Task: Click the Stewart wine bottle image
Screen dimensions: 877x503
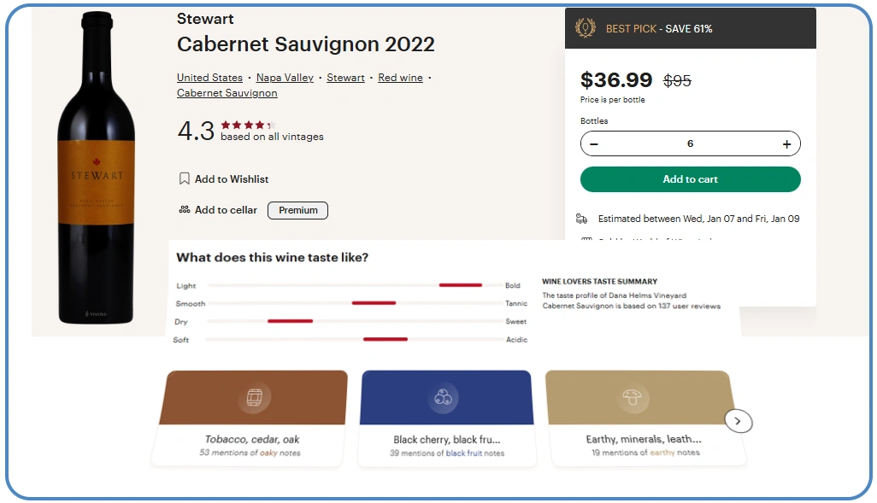Action: click(x=96, y=171)
